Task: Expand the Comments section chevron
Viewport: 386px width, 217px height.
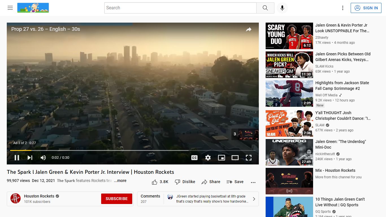Action: [x=254, y=199]
